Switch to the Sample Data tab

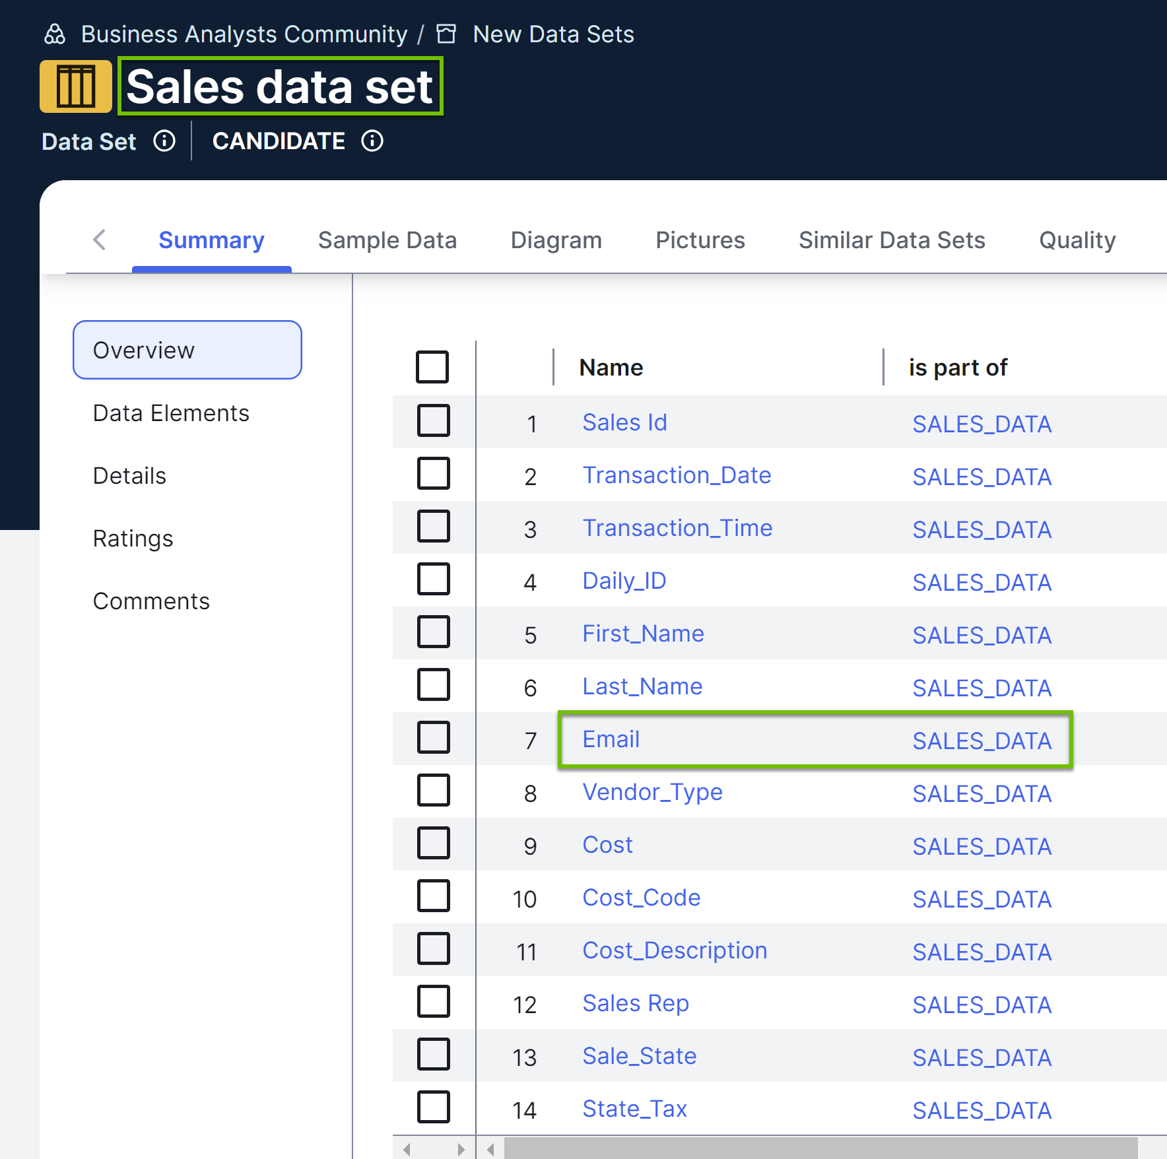coord(387,240)
